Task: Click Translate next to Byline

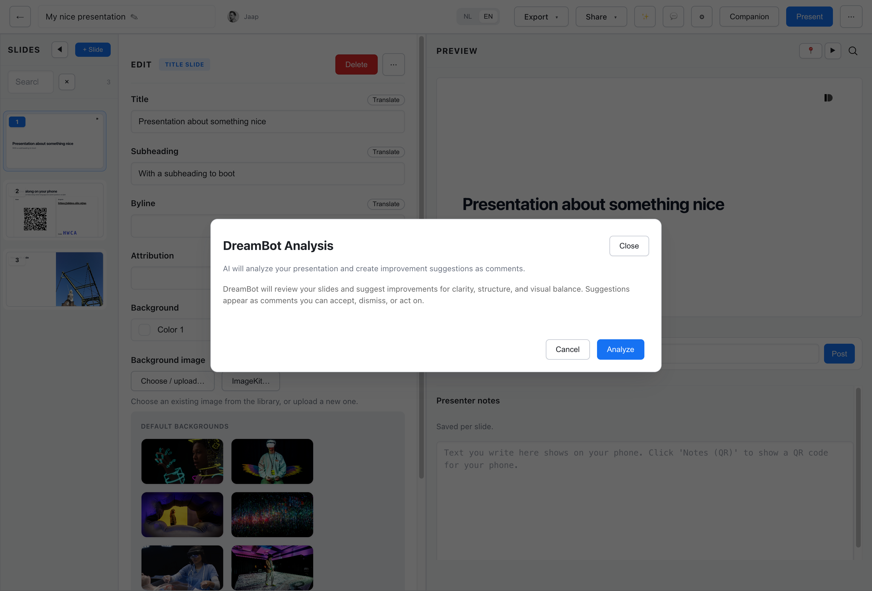Action: coord(386,204)
